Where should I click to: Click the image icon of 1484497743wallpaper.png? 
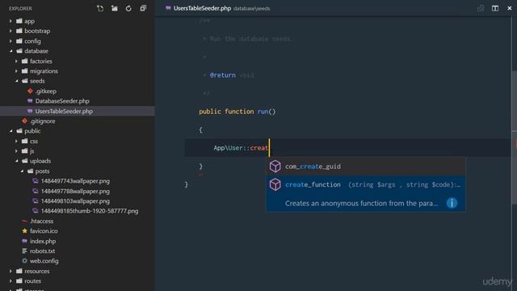tap(36, 181)
